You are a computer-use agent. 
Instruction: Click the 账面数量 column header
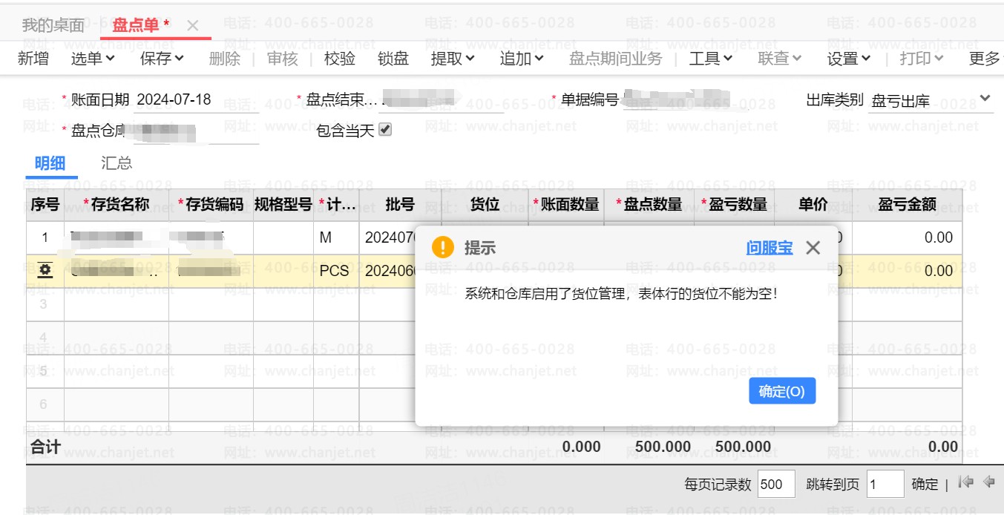(x=567, y=204)
